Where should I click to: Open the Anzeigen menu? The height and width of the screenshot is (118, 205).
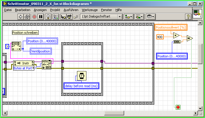[40, 10]
